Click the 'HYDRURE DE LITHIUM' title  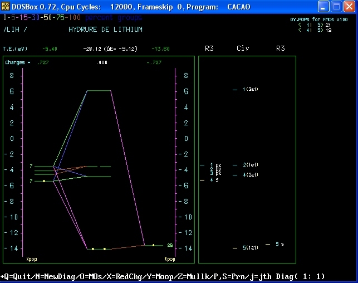[x=105, y=30]
